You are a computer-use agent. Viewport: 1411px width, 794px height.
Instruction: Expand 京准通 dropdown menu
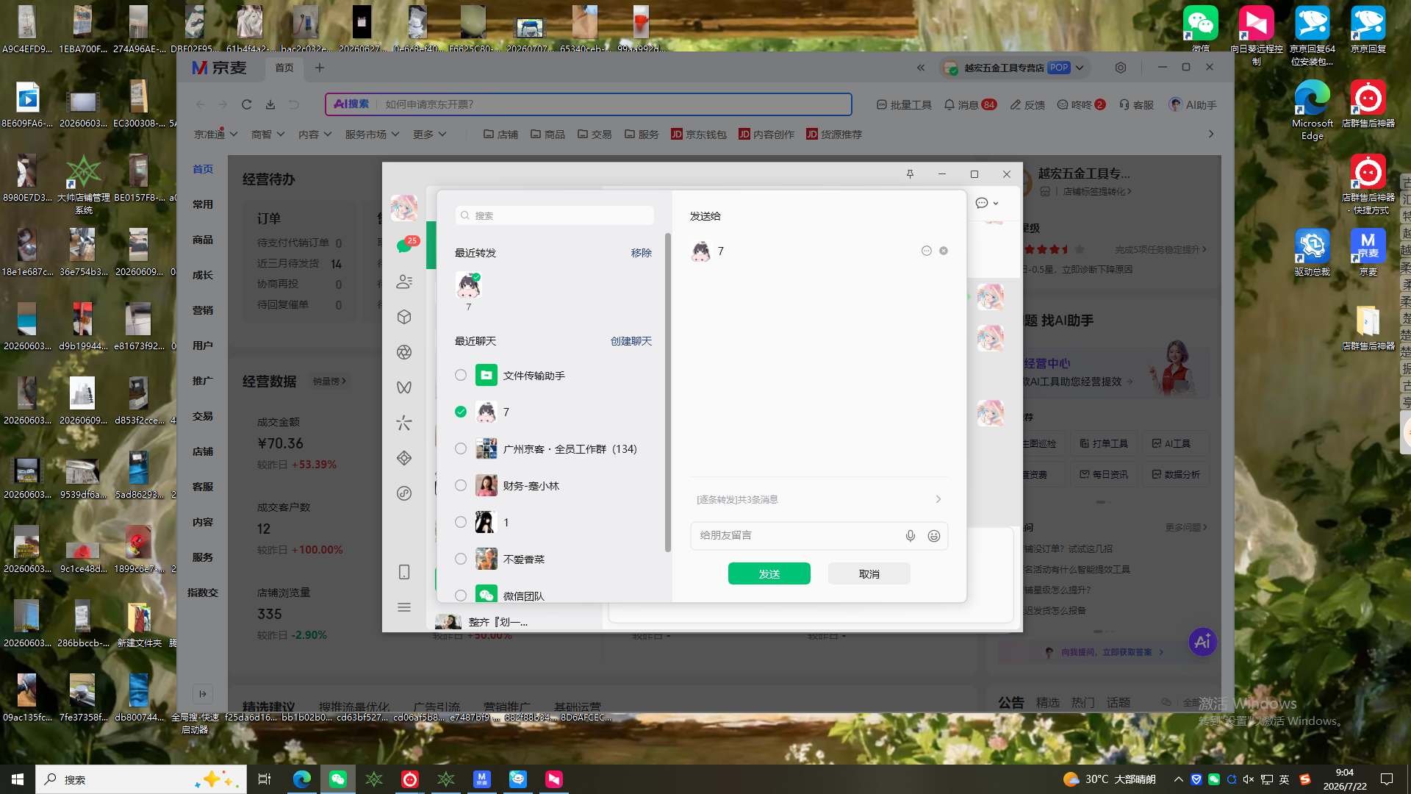(x=216, y=135)
